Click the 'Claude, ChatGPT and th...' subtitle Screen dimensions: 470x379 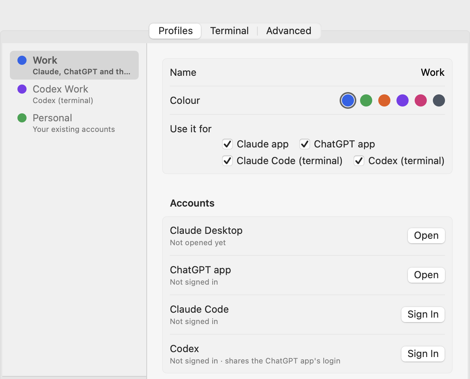[x=81, y=72]
